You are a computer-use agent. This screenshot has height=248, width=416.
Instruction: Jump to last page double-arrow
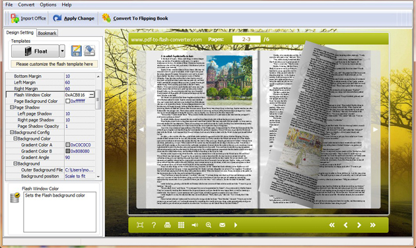(373, 225)
